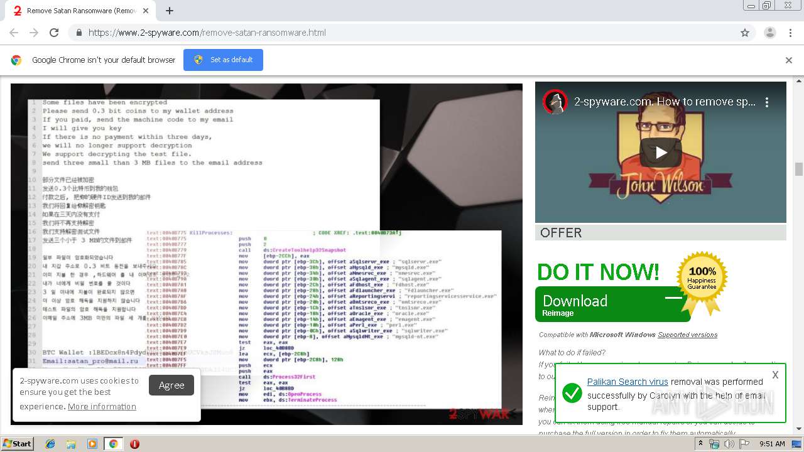
Task: Play the 2-spyware YouTube video
Action: click(661, 153)
